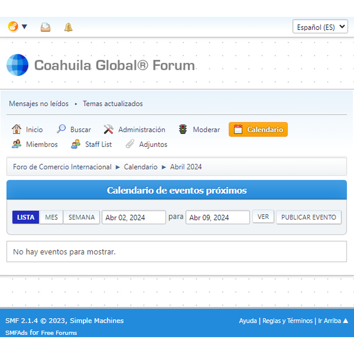Click the 'No hay eventos para mostrar.' text
This screenshot has height=354, width=354.
tap(64, 252)
